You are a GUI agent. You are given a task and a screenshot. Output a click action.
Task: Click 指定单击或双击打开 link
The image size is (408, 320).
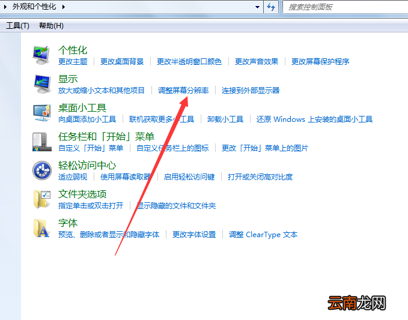coord(91,206)
